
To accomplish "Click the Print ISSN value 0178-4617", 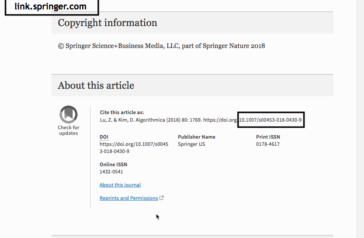I will pyautogui.click(x=267, y=144).
